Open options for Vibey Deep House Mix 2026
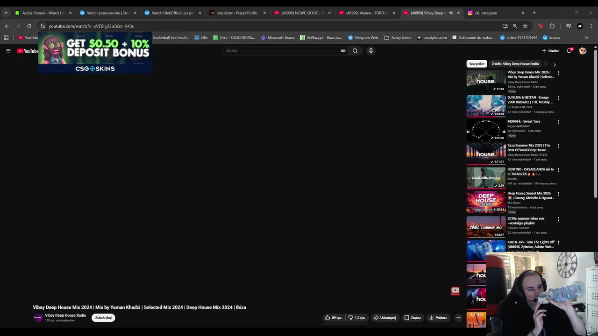This screenshot has width=598, height=336. click(558, 73)
